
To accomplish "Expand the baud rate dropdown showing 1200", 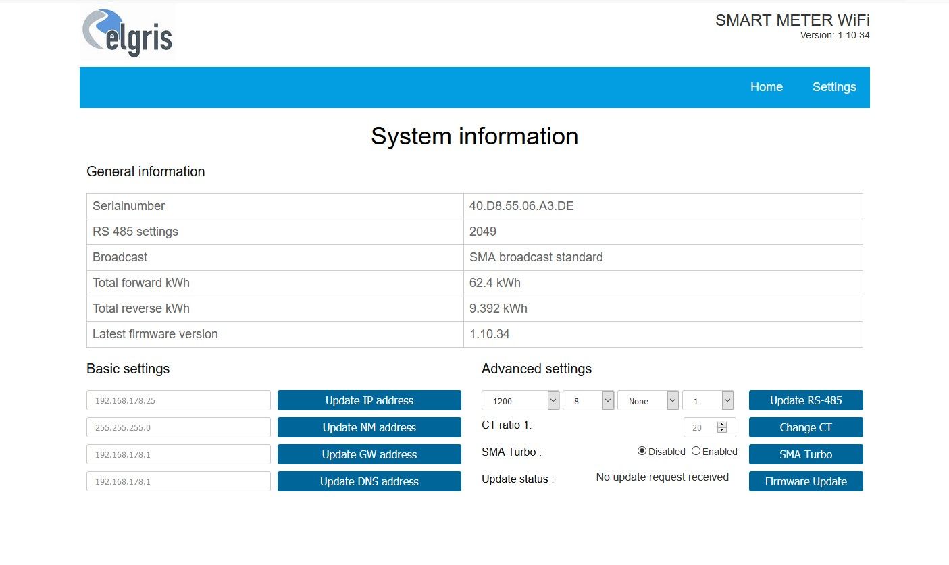I will point(520,400).
